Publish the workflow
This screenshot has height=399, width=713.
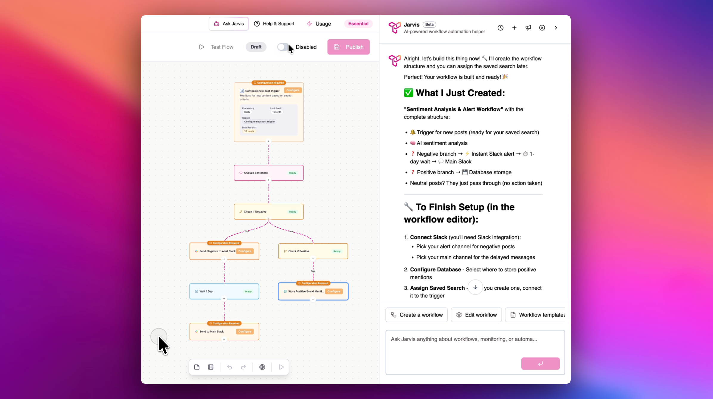[348, 47]
